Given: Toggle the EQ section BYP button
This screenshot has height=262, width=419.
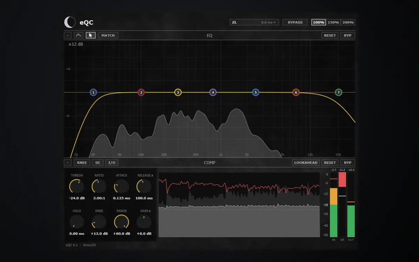Looking at the screenshot, I should pyautogui.click(x=348, y=35).
